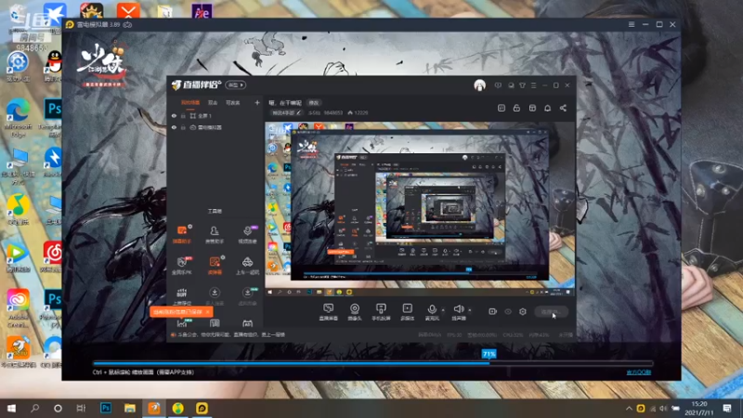Open Photoshop from the taskbar
This screenshot has width=743, height=418.
(x=106, y=408)
